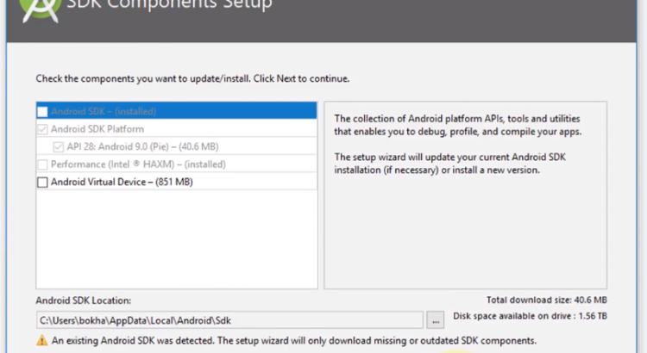This screenshot has width=647, height=353.
Task: Click the existing Android SDK detected warning text
Action: click(293, 341)
